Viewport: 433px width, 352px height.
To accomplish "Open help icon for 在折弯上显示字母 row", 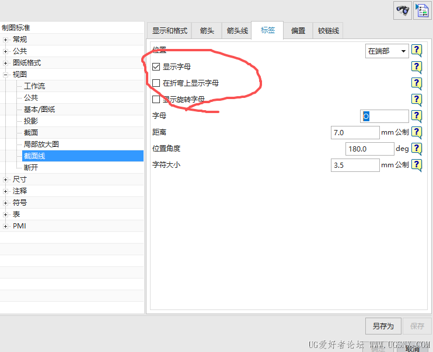I will click(417, 83).
